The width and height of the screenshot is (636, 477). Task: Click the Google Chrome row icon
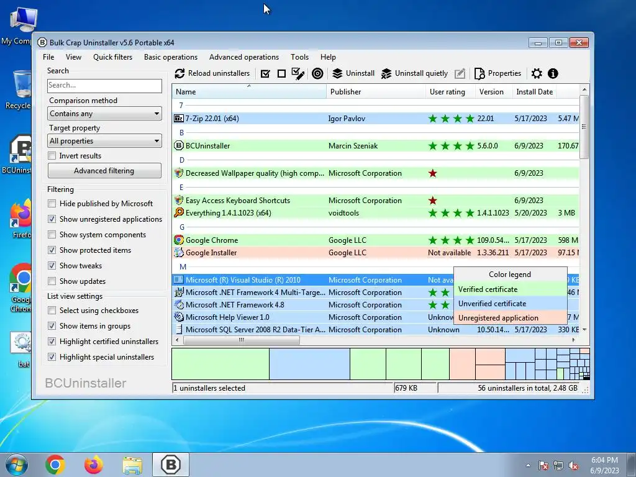pyautogui.click(x=179, y=240)
